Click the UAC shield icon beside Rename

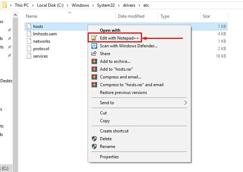click(x=94, y=147)
